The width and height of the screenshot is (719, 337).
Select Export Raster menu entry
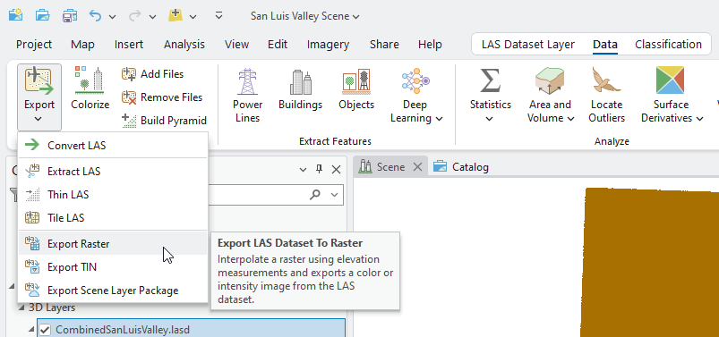click(113, 244)
